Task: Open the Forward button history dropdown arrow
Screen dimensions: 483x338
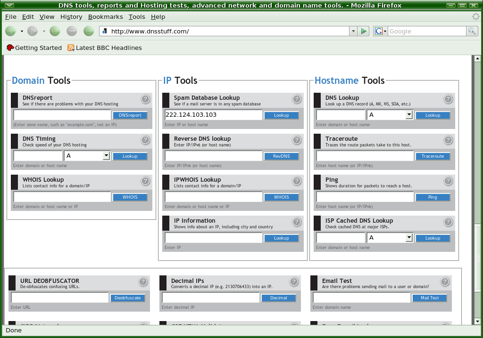Action: (44, 31)
